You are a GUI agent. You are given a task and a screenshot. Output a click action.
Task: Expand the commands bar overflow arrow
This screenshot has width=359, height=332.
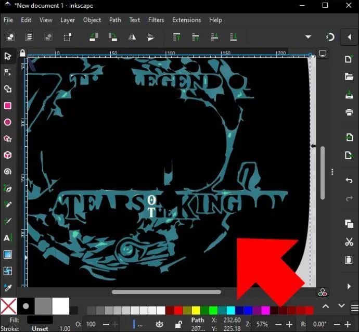coord(349,286)
